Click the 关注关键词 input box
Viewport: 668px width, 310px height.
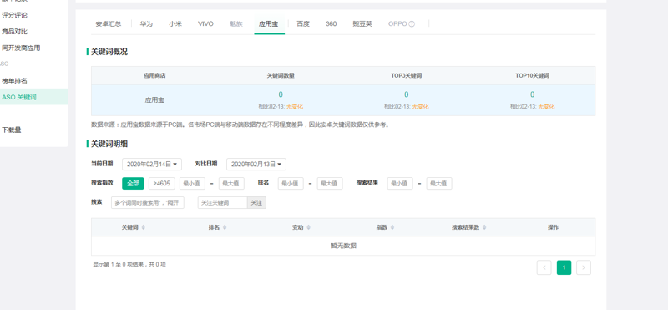[222, 203]
